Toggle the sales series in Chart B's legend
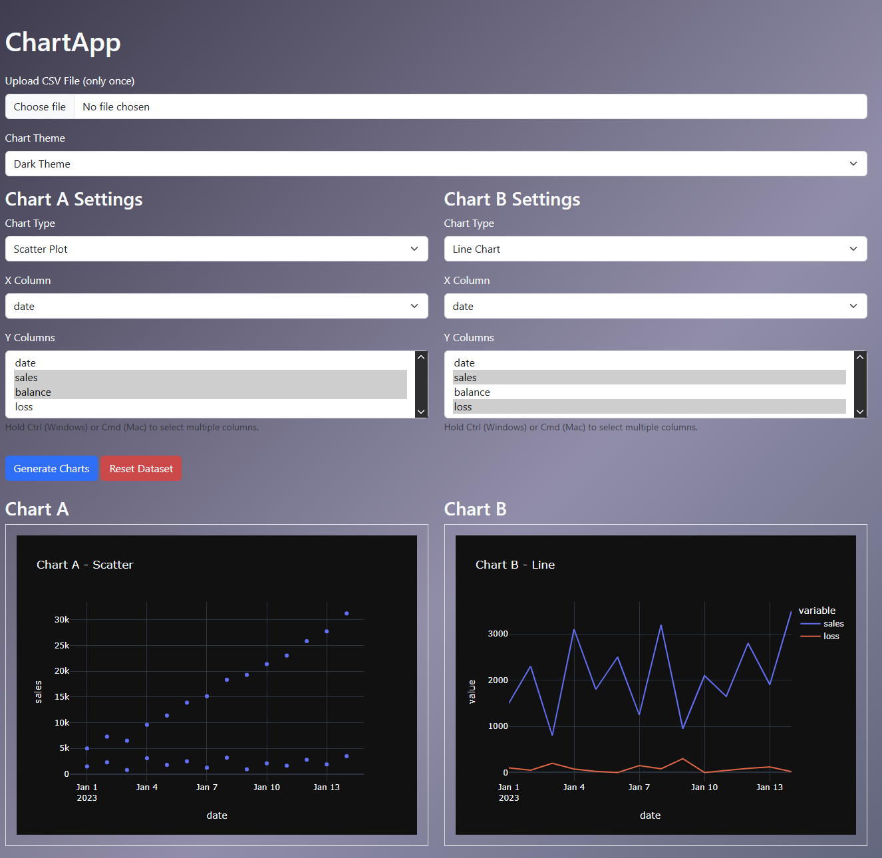This screenshot has height=858, width=882. click(822, 623)
